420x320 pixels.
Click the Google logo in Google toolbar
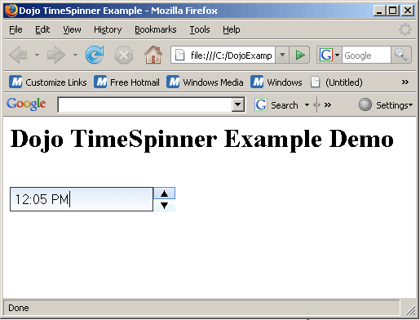pos(26,104)
